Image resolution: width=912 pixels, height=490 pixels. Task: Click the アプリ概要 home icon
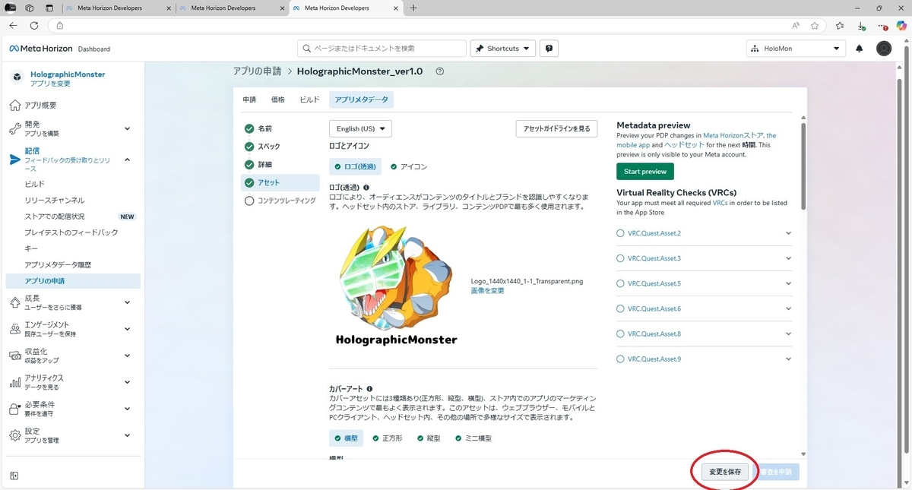(x=15, y=106)
